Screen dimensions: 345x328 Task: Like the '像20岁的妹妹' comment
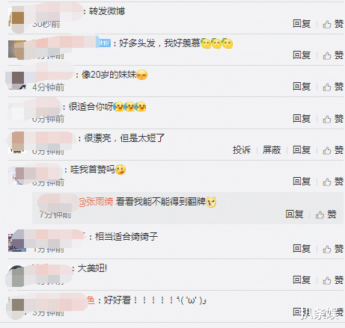coord(333,87)
